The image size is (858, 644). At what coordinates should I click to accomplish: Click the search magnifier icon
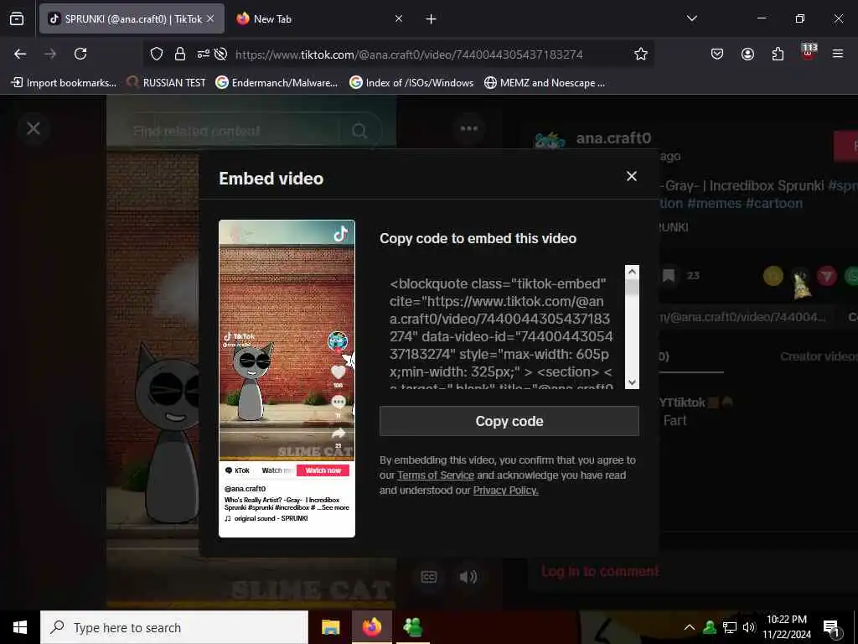(x=359, y=131)
